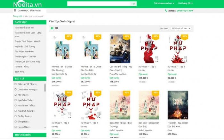Open hamburger menu Danh mục sản phẩm
This screenshot has height=140, width=224.
15,11
